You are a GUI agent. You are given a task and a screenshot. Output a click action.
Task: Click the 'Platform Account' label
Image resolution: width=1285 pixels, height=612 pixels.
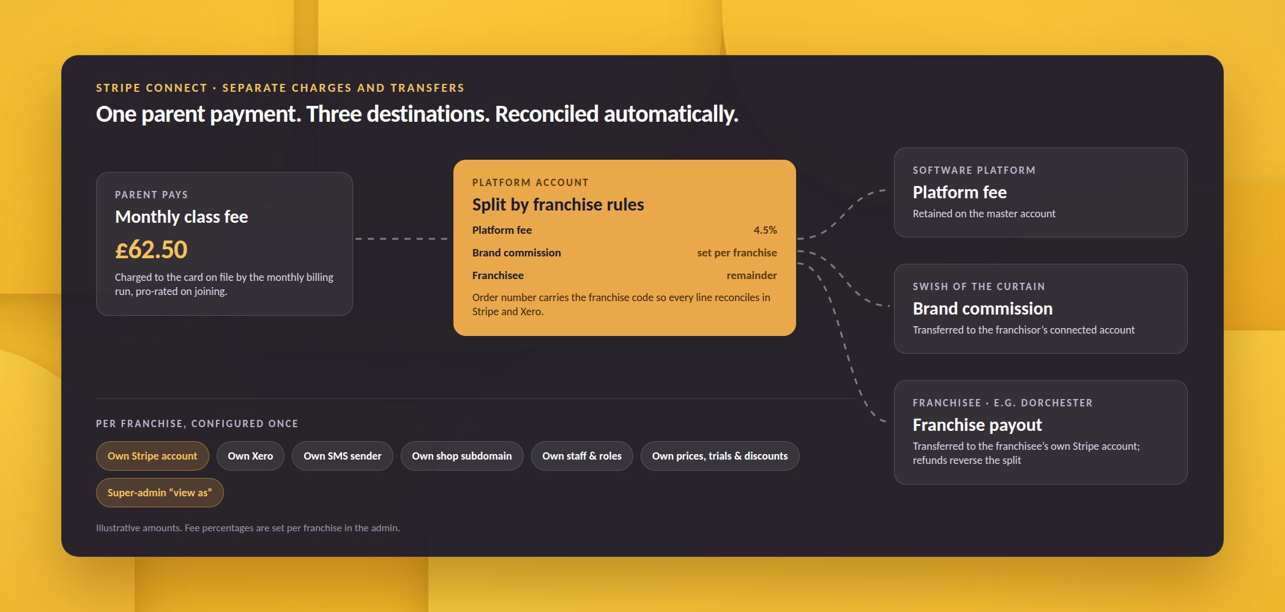[531, 182]
